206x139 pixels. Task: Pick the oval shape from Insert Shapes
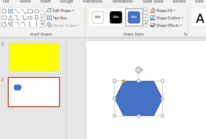click(36, 11)
